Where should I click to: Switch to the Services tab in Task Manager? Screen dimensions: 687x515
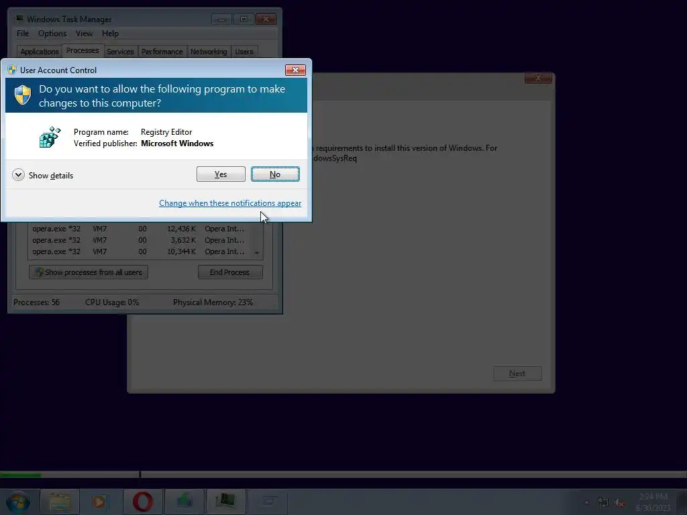(x=120, y=52)
